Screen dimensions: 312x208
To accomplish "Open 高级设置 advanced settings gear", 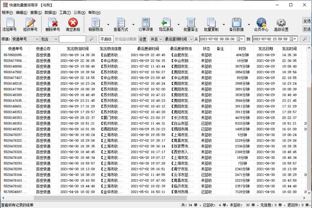I will tap(281, 24).
